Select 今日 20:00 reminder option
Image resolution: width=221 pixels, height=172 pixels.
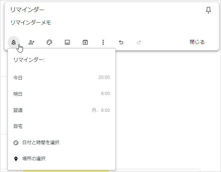(62, 78)
